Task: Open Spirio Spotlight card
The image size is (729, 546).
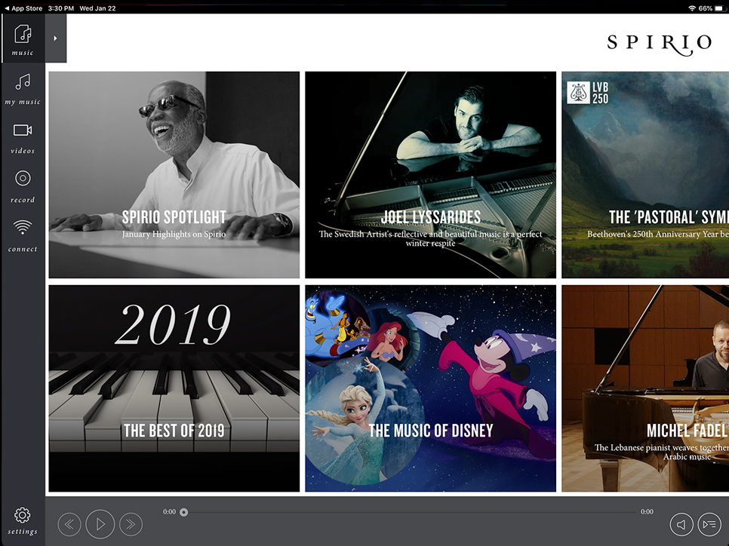Action: pyautogui.click(x=174, y=175)
